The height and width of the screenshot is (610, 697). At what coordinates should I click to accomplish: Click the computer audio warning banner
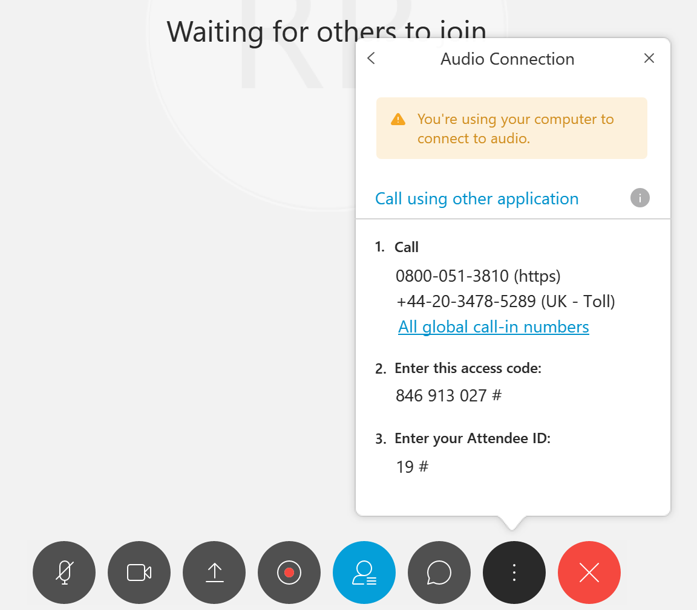click(x=512, y=128)
